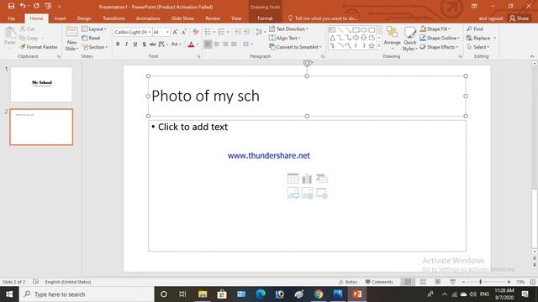This screenshot has height=302, width=538.
Task: Click Convert to SmartArt
Action: click(x=295, y=47)
